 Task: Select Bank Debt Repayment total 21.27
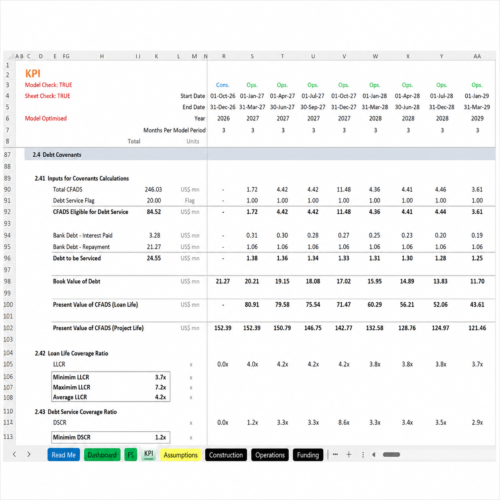click(154, 247)
